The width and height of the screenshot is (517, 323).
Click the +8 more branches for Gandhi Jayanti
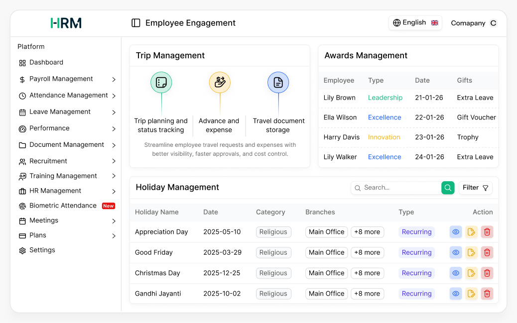click(x=367, y=294)
